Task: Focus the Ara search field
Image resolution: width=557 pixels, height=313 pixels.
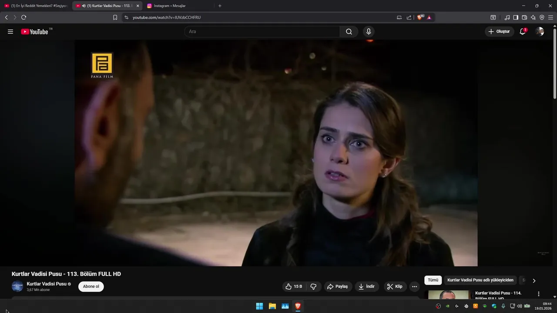Action: [262, 32]
